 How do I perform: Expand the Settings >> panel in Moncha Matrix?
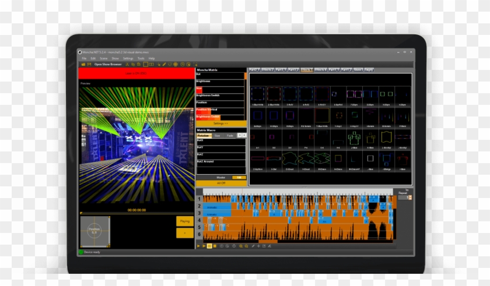[x=220, y=123]
